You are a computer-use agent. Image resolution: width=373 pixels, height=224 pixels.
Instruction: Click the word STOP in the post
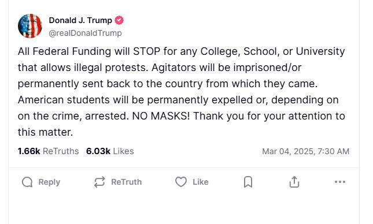coord(146,51)
